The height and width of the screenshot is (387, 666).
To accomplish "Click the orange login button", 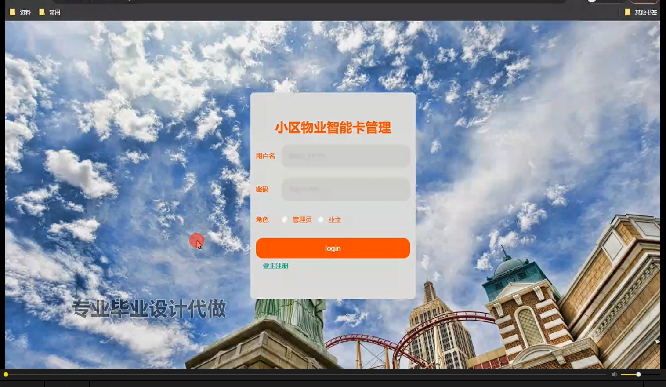I will pyautogui.click(x=333, y=248).
